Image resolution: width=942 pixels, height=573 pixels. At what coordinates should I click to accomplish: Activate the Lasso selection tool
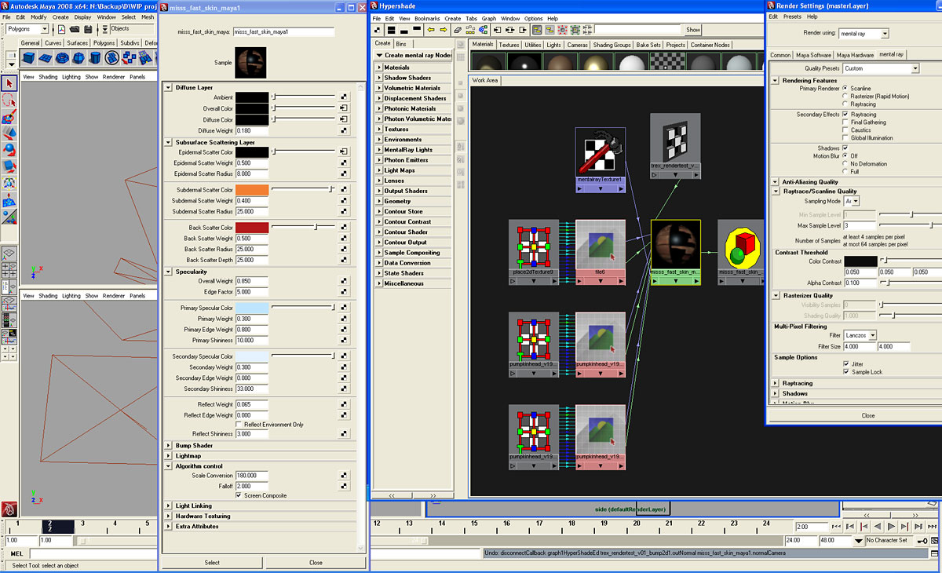9,100
